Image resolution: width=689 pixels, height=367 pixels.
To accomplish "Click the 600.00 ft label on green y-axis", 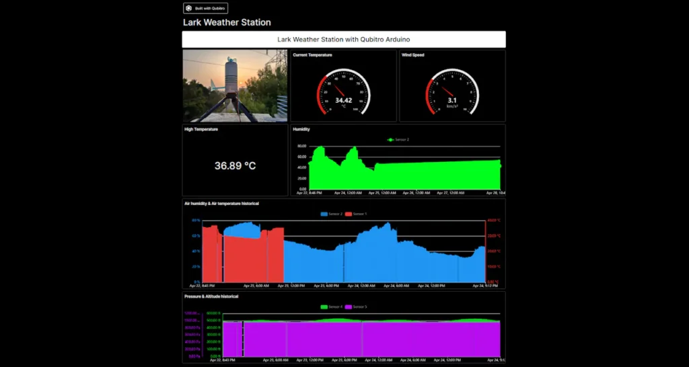I will click(x=213, y=313).
